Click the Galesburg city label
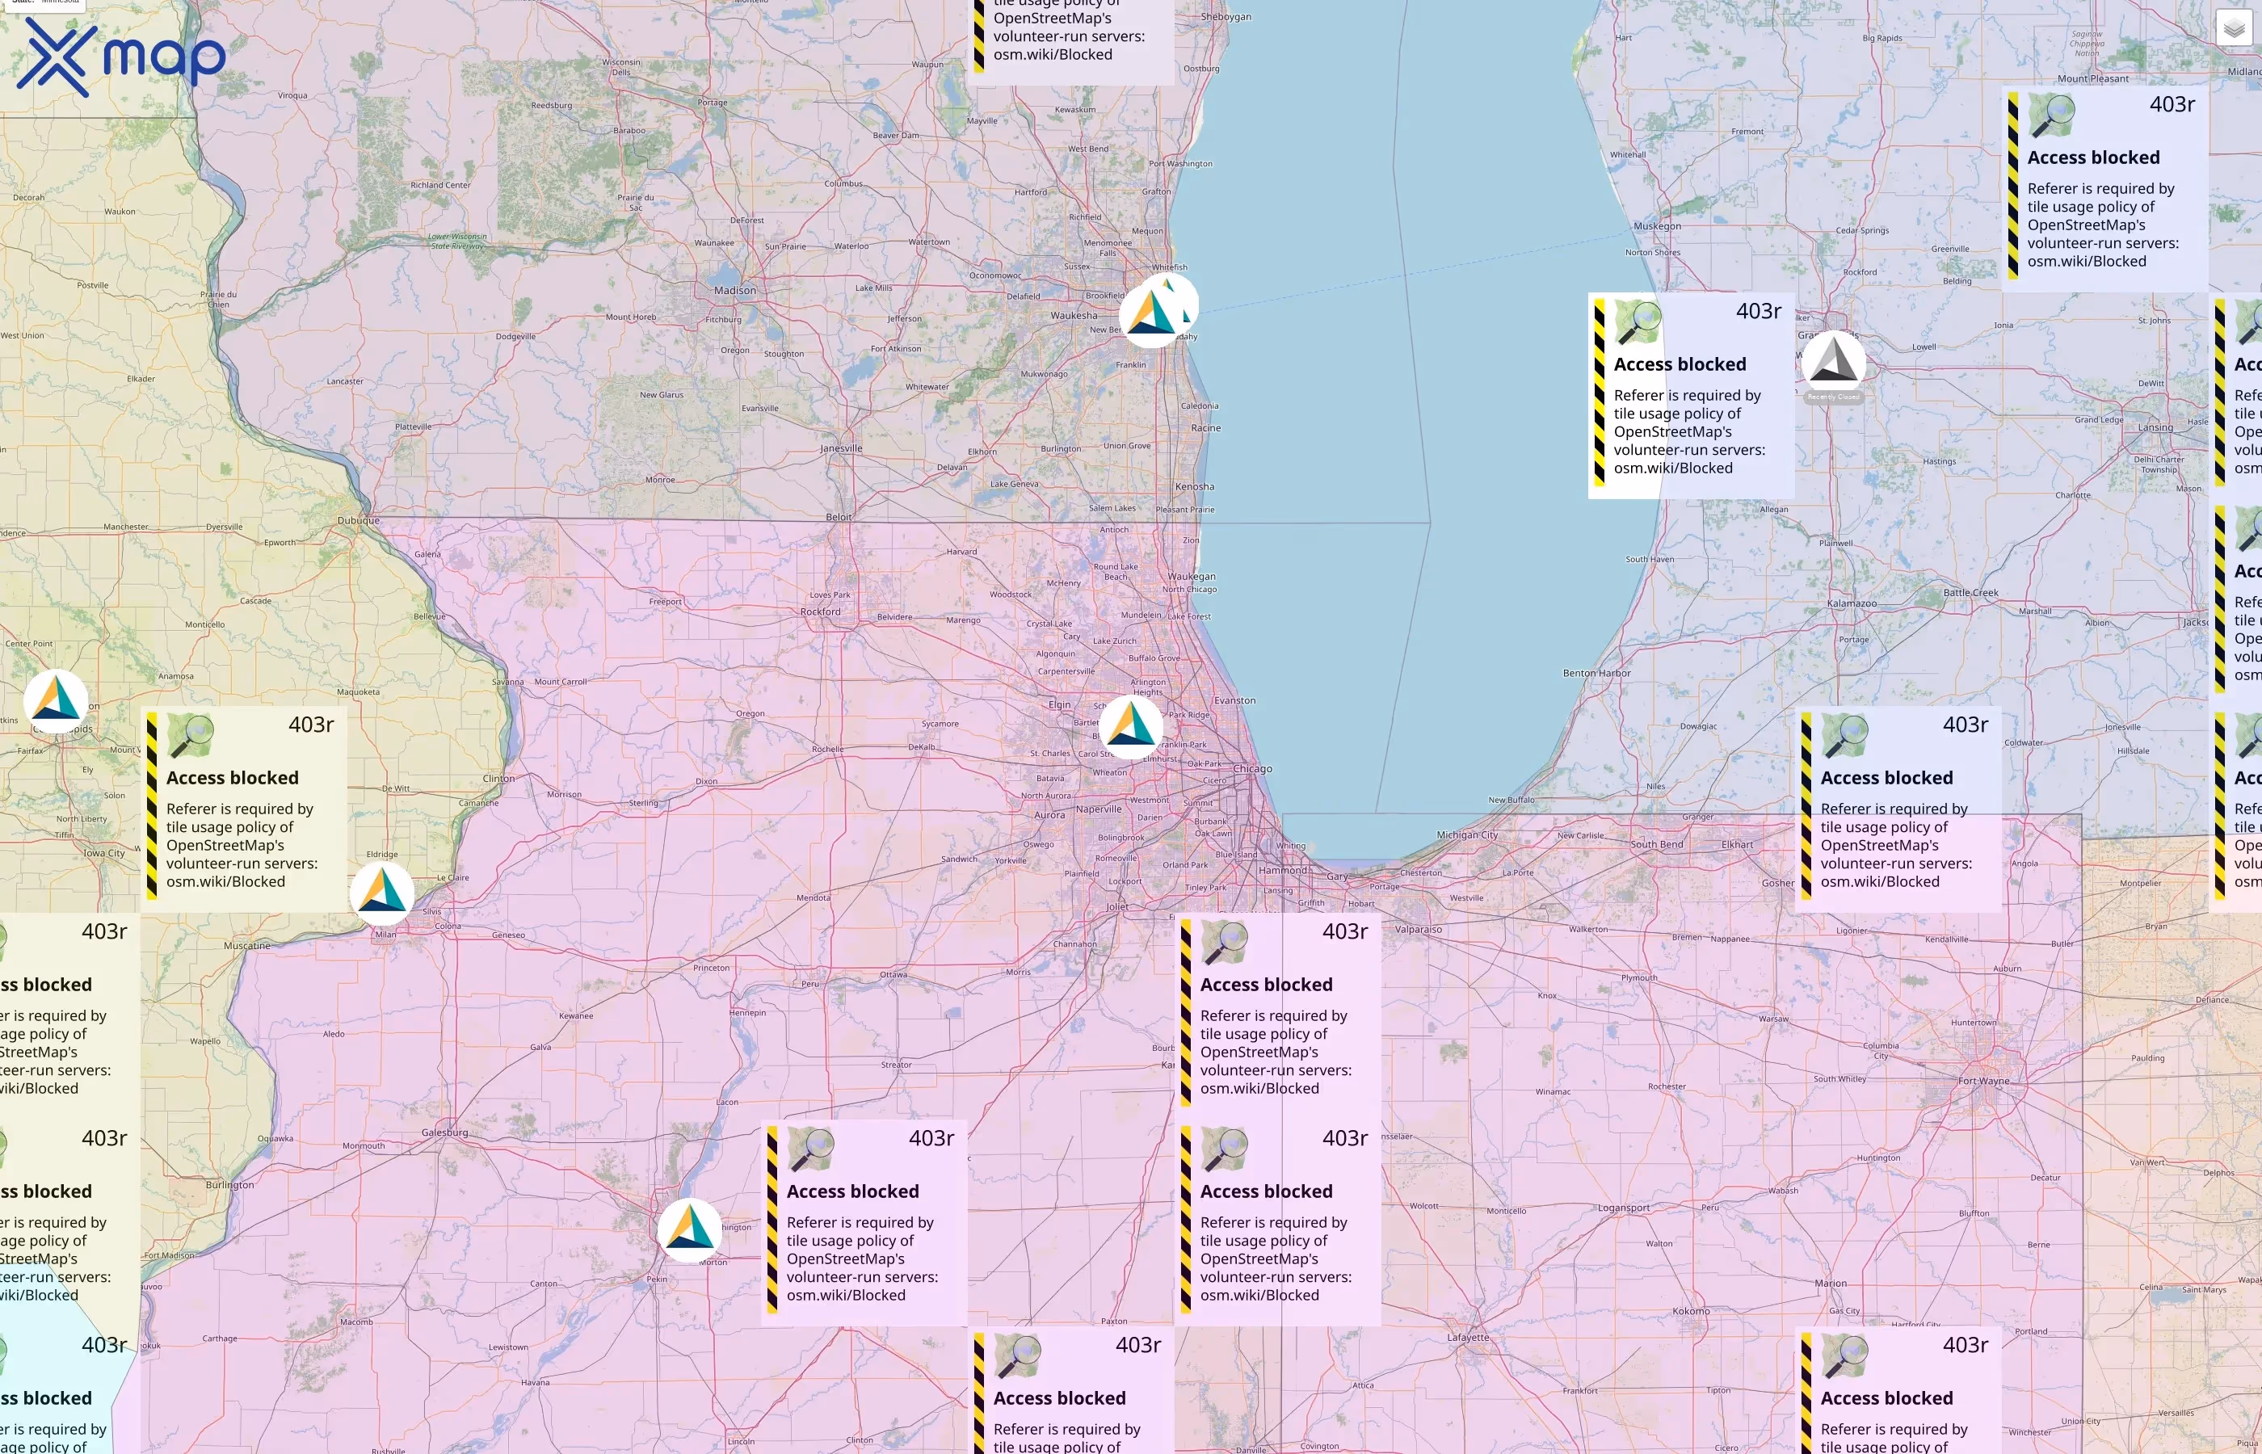Screen dimensions: 2262x1454 click(x=444, y=1133)
